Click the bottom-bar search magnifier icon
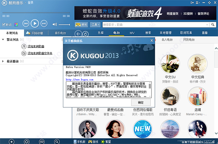Image resolution: width=218 pixels, height=144 pixels. coord(57,141)
